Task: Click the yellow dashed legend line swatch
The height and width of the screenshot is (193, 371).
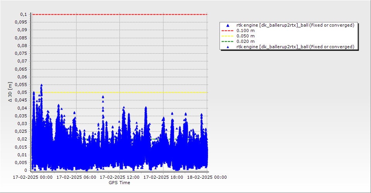Action: (x=227, y=36)
